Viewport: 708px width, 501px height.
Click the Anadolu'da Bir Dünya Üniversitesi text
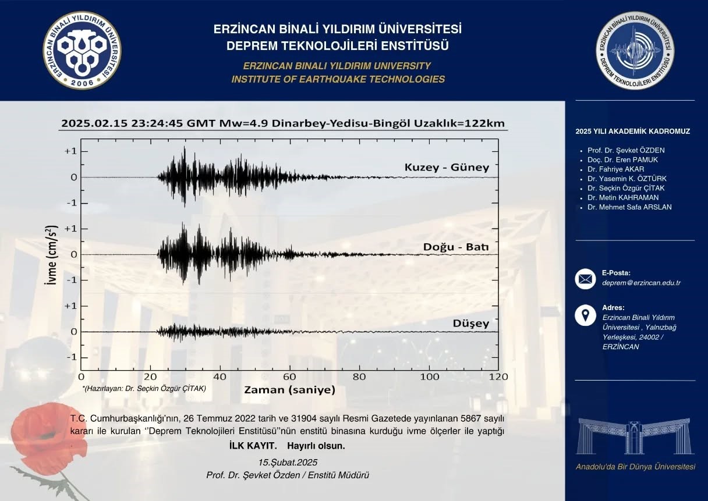(635, 466)
